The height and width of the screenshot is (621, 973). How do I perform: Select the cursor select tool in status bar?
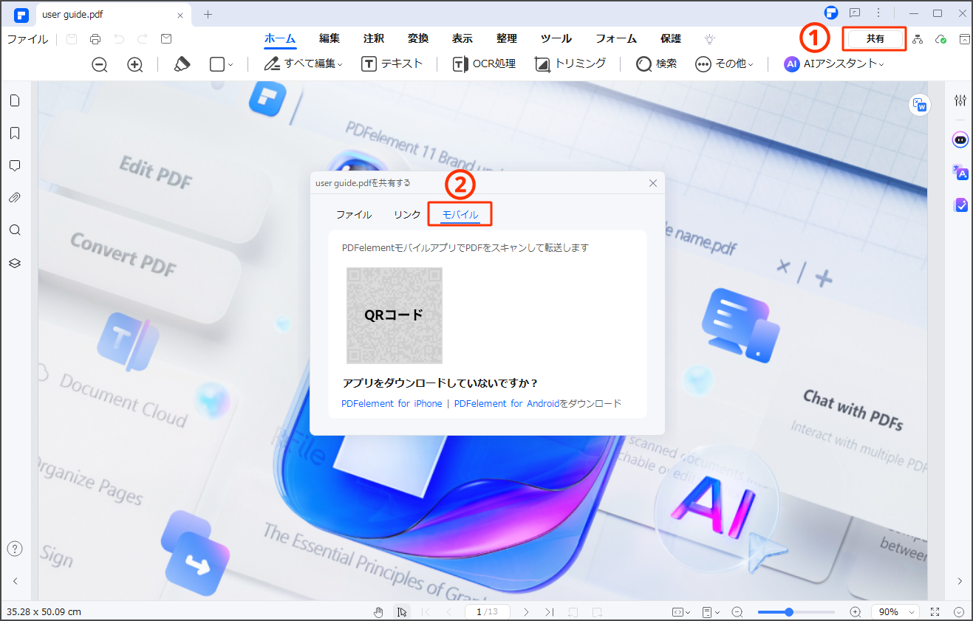(x=401, y=612)
